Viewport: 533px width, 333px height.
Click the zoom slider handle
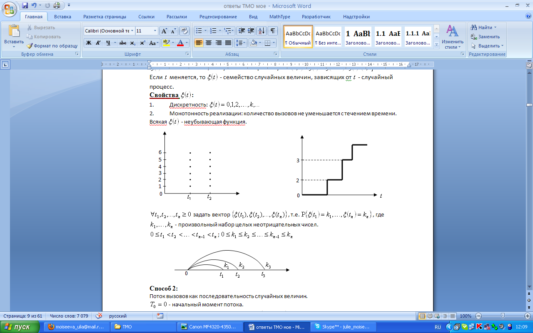[x=503, y=316]
